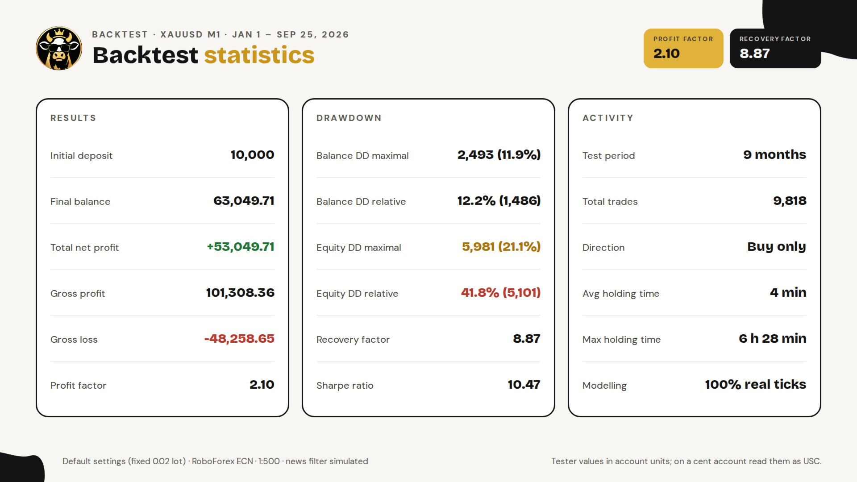Select the red Equity DD relative value
Screen dimensions: 857x482
(501, 293)
